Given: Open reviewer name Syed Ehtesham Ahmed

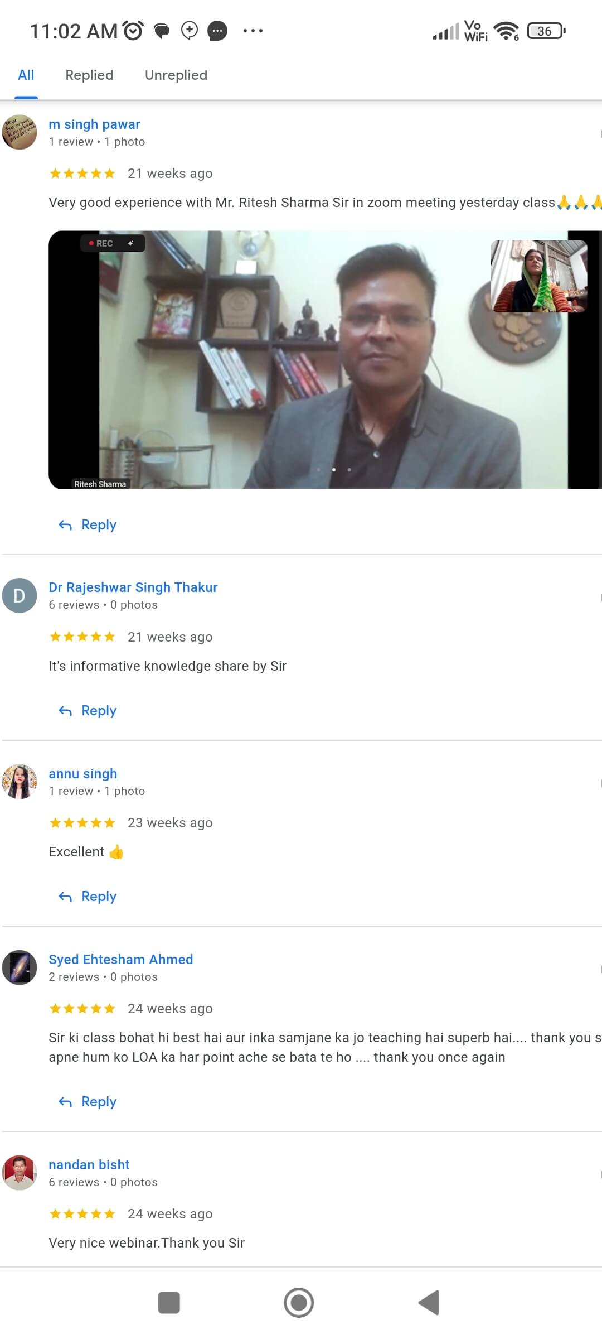Looking at the screenshot, I should 120,960.
